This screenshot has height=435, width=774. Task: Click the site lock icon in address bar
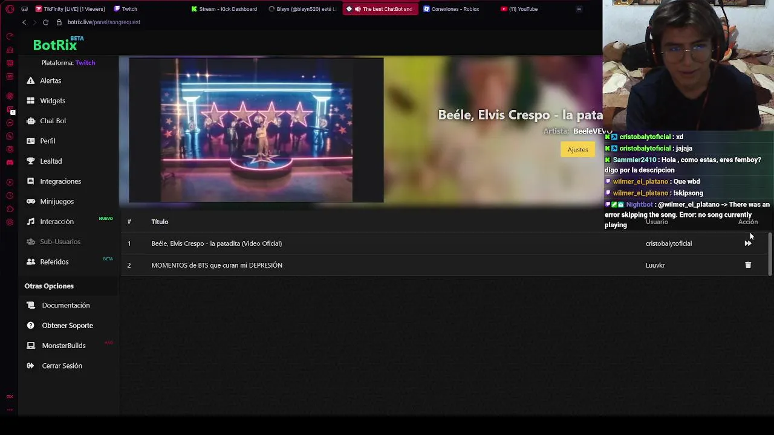tap(59, 22)
